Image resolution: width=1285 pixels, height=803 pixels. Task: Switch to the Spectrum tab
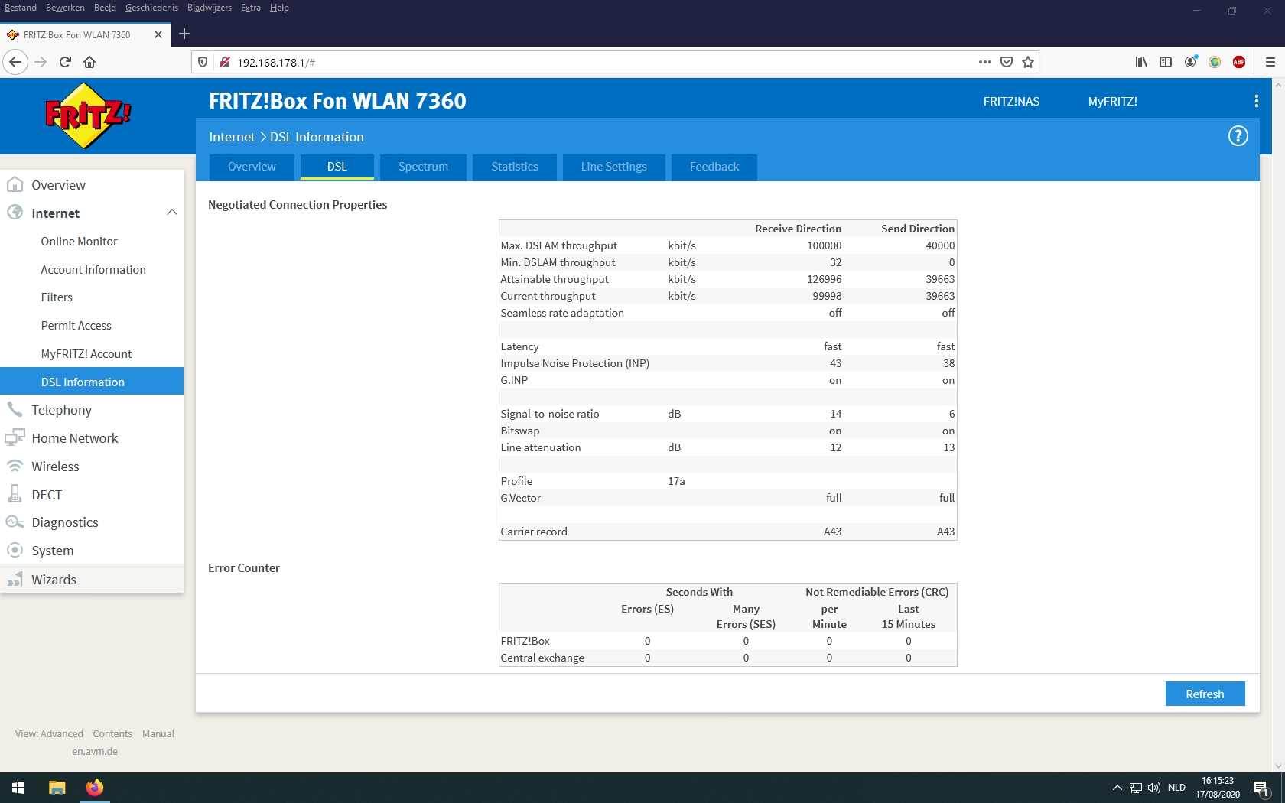(423, 167)
